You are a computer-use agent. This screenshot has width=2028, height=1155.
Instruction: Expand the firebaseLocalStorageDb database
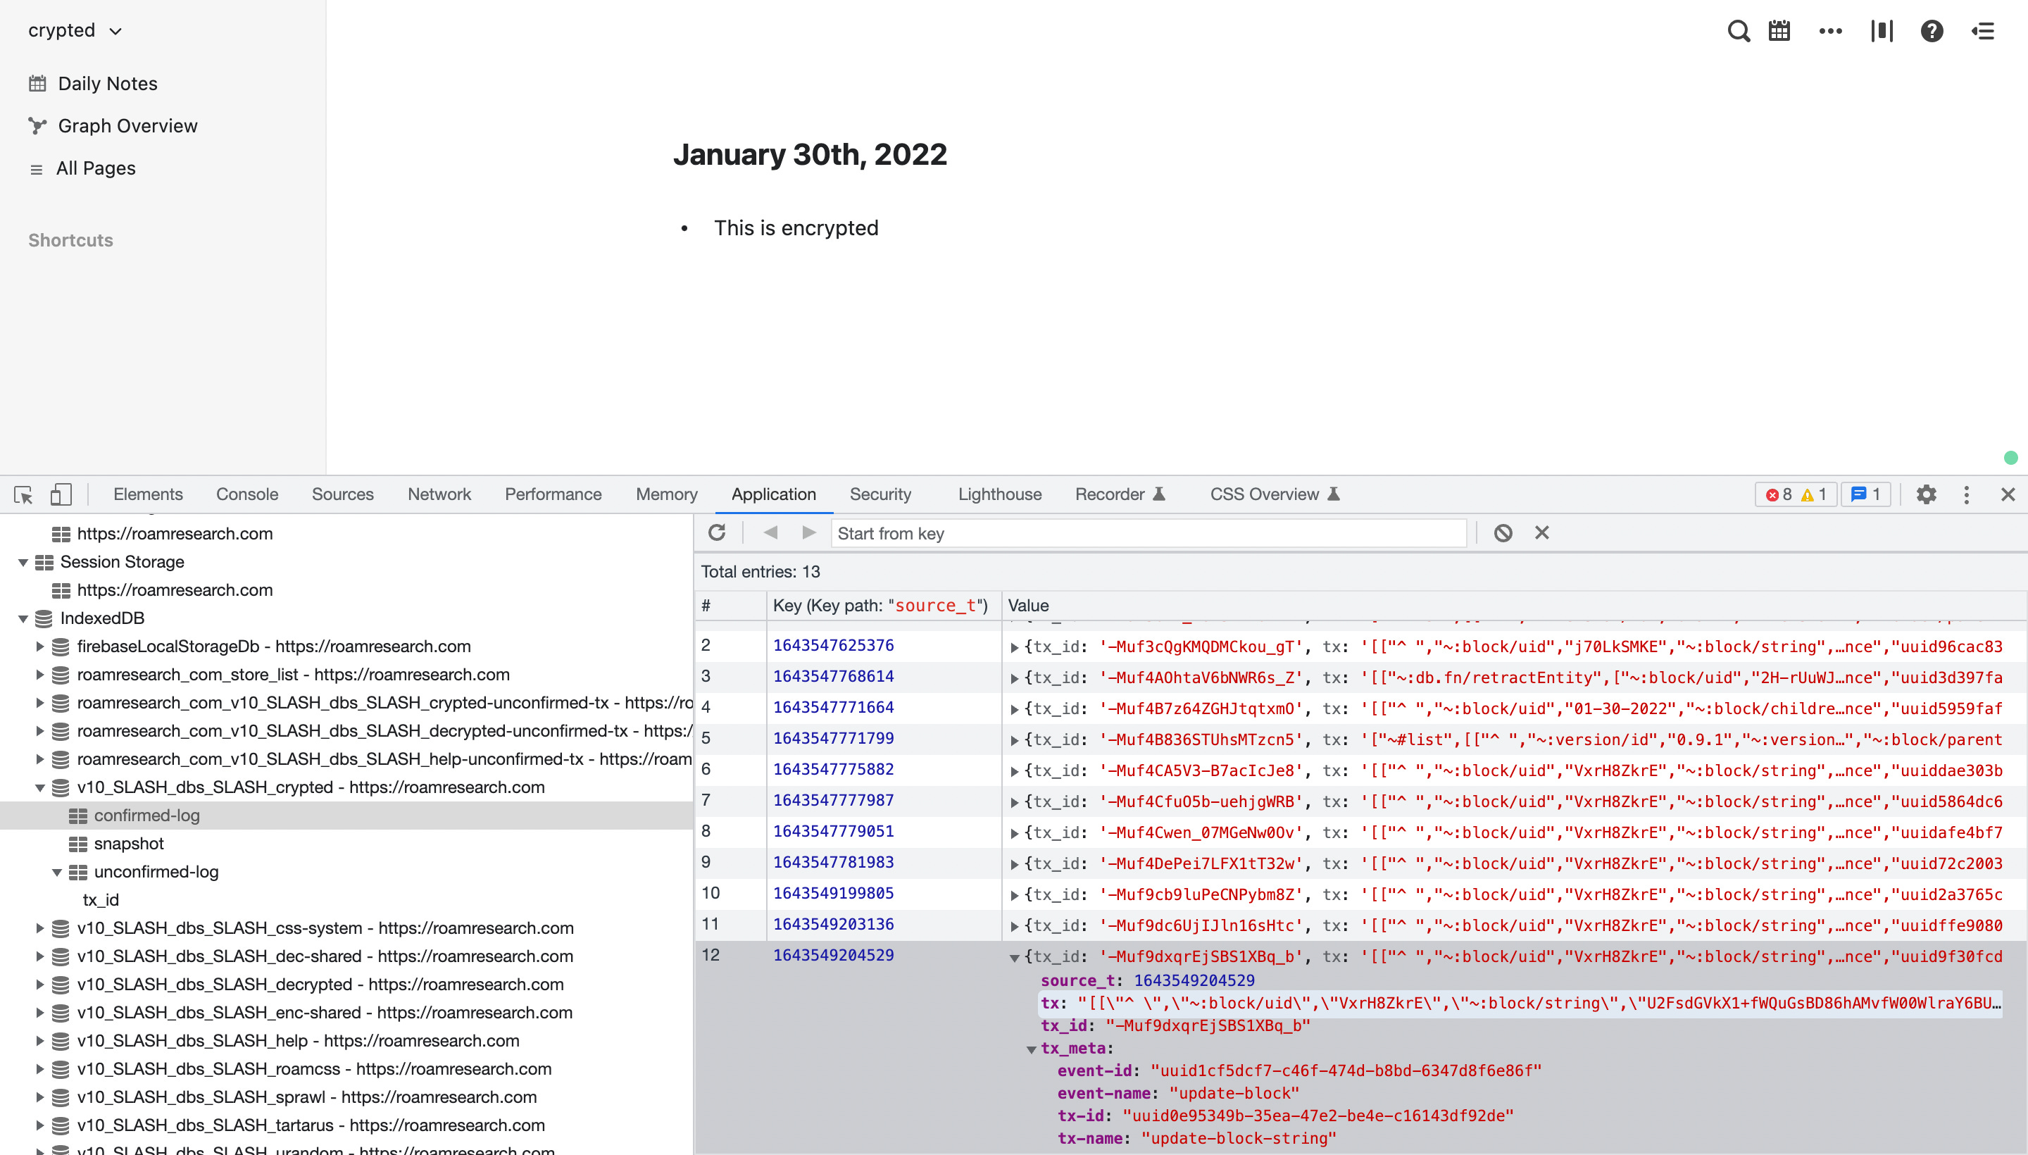39,647
